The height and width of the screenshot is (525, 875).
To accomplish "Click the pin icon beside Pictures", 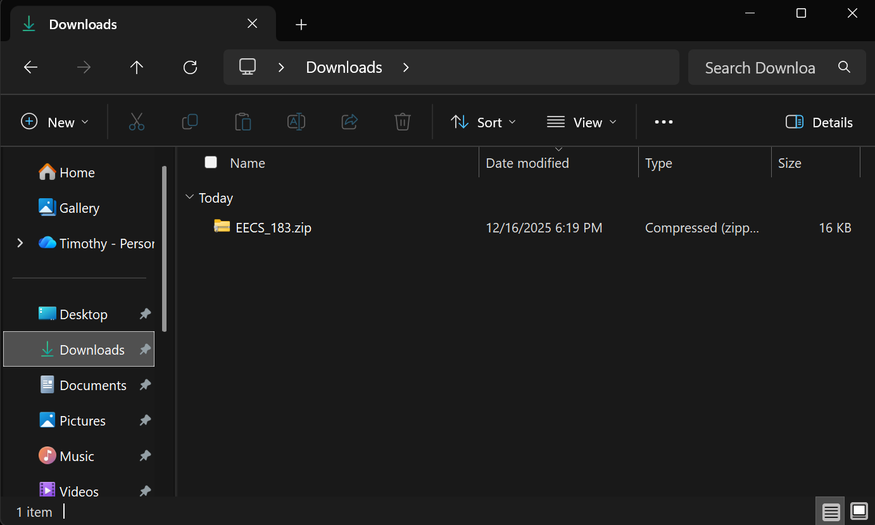I will 145,421.
